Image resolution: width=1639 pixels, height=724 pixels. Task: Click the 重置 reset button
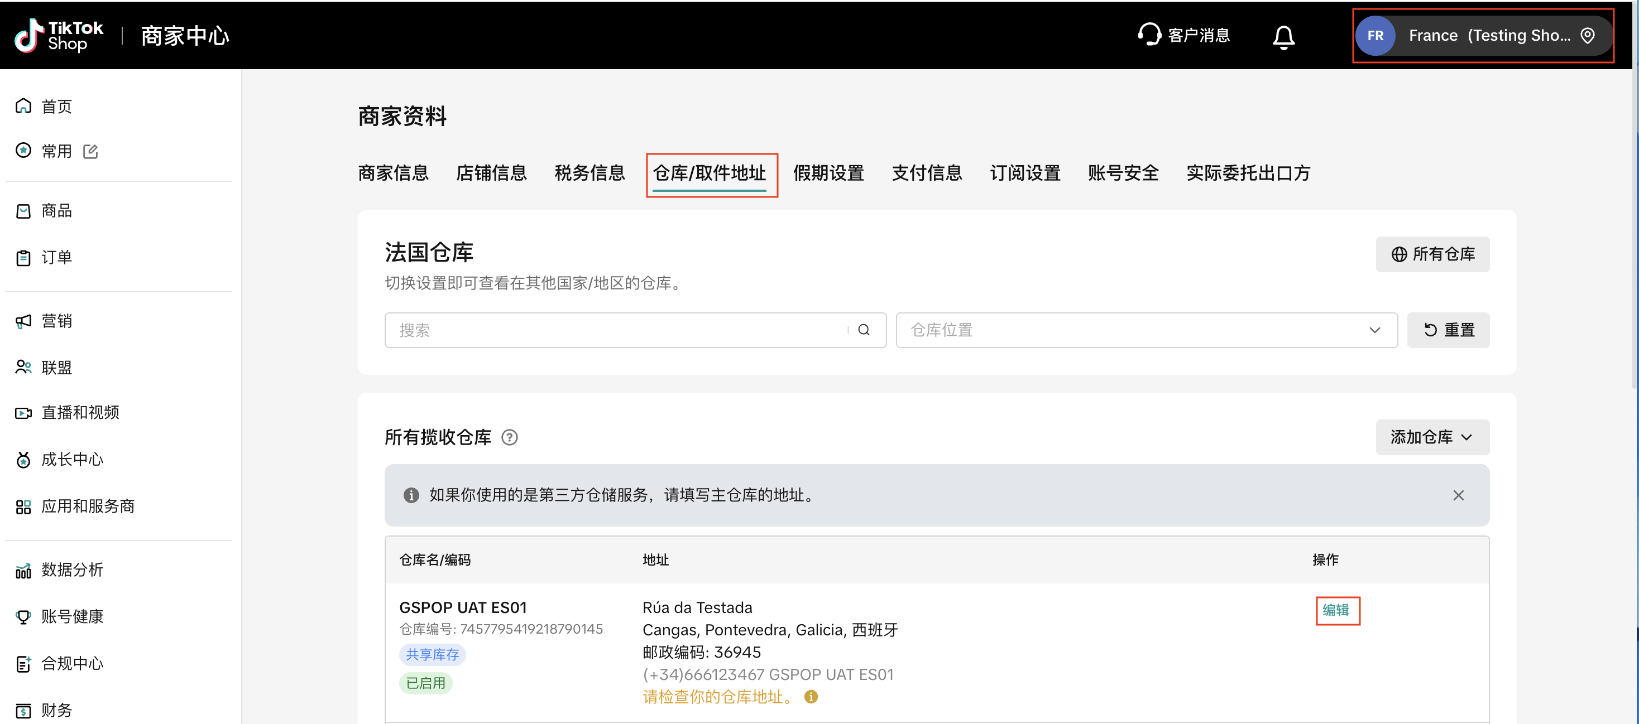(x=1448, y=330)
